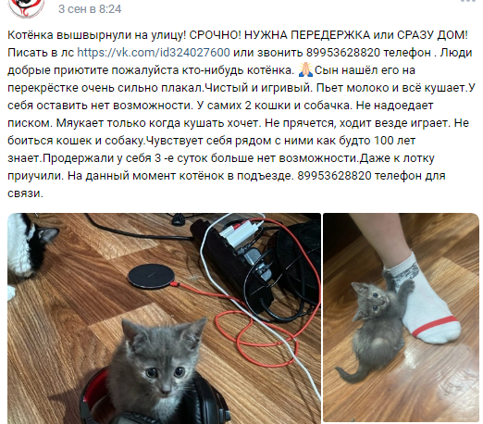Open the community avatar at post top
Viewport: 483px width, 424px height.
click(26, 6)
